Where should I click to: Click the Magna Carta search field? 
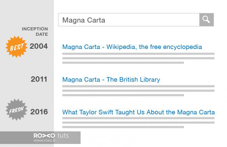[129, 20]
